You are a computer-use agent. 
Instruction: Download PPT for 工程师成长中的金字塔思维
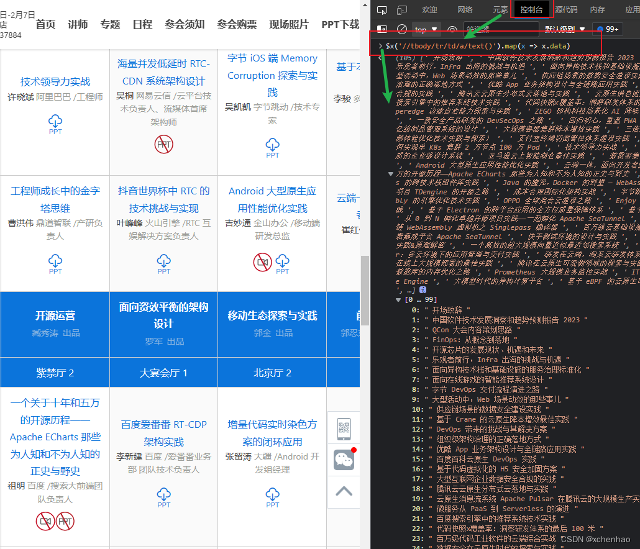coord(55,265)
